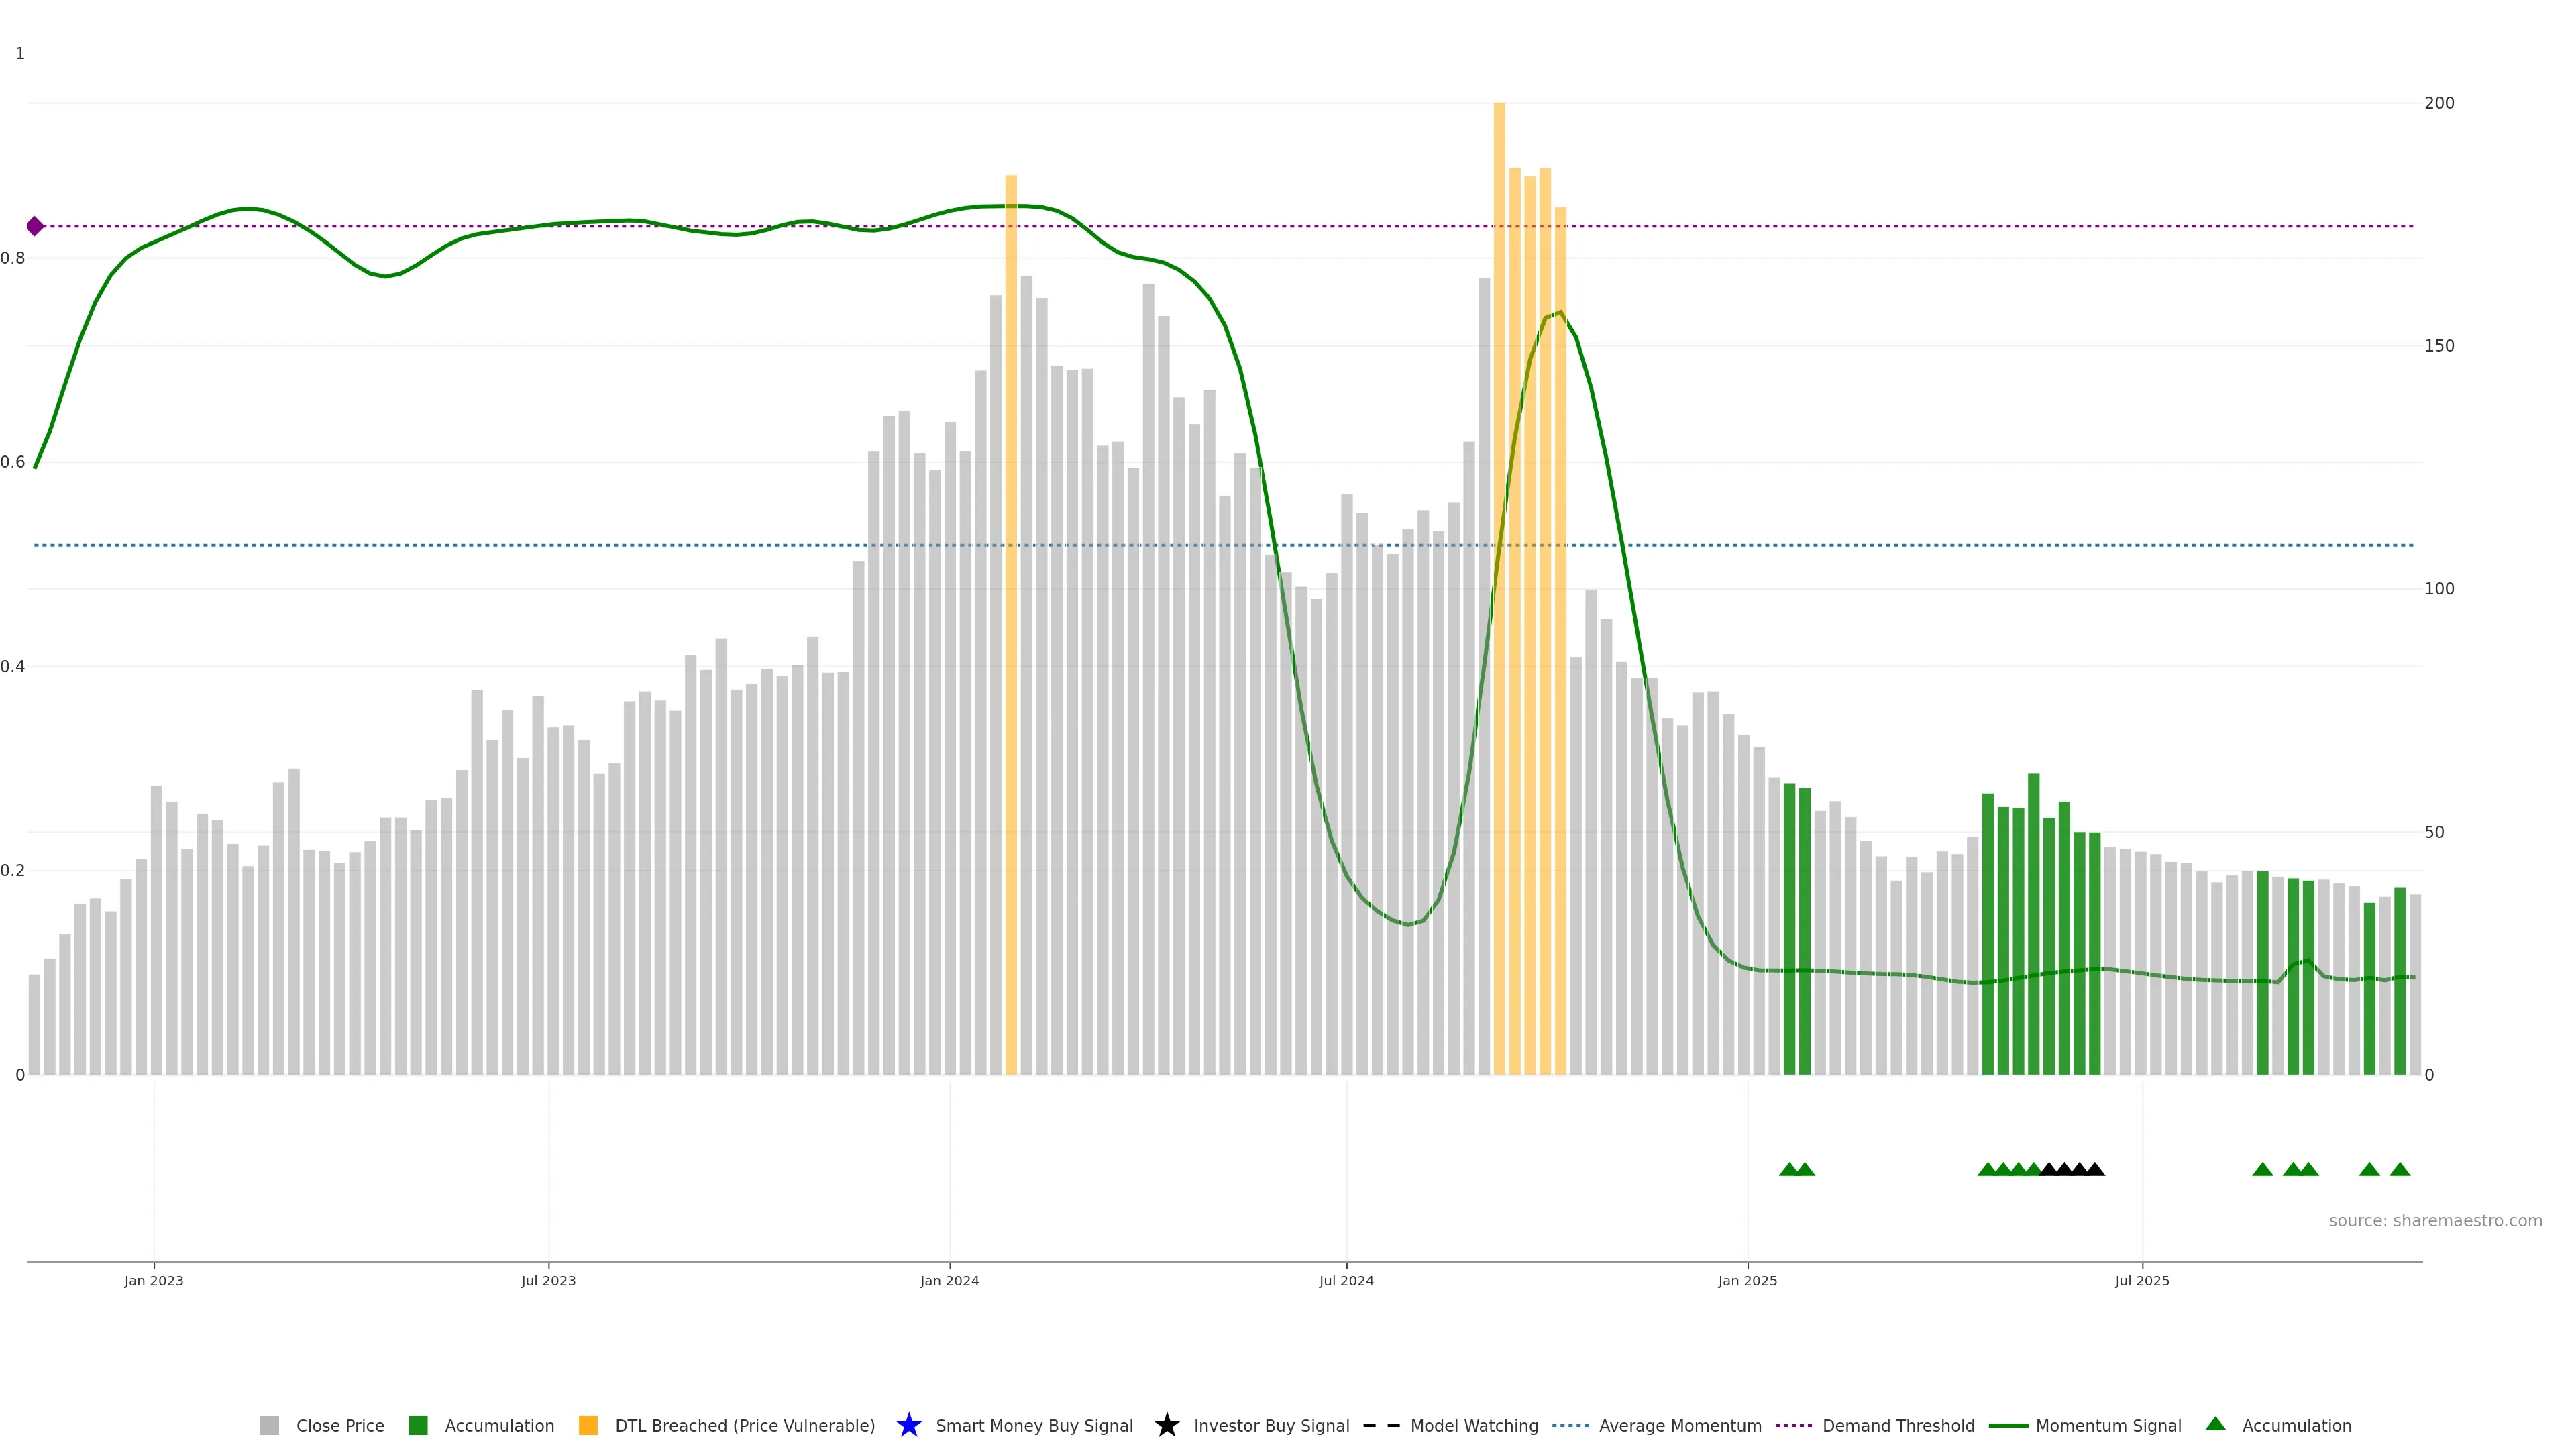Click the rightmost green accumulation triangle marker
This screenshot has height=1449, width=2576.
coord(2399,1169)
